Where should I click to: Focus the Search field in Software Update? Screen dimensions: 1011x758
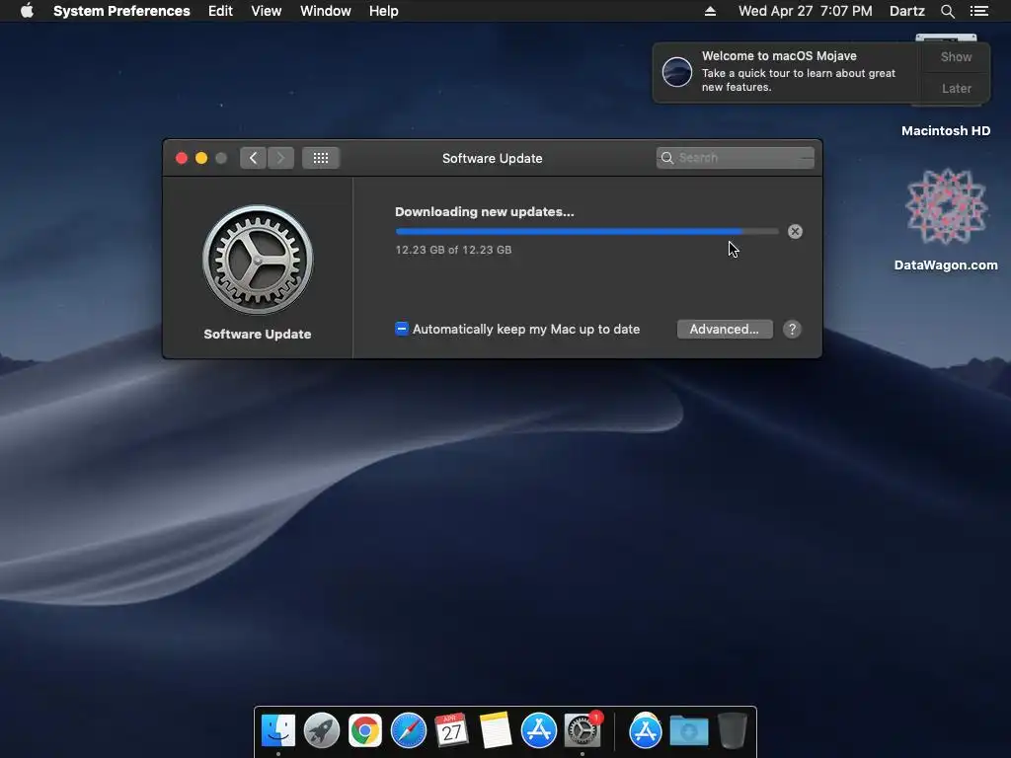pyautogui.click(x=735, y=158)
